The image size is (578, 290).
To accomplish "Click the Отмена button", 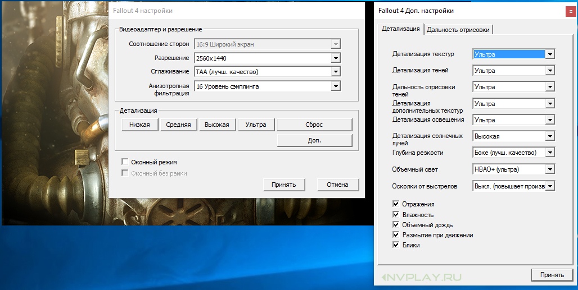I will [x=338, y=185].
